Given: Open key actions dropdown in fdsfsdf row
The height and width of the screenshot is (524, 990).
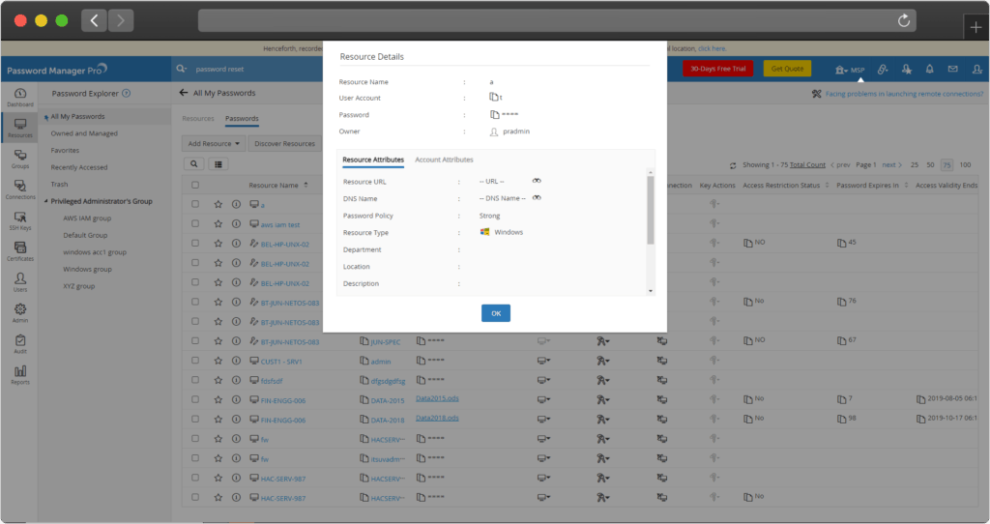Looking at the screenshot, I should [x=603, y=380].
